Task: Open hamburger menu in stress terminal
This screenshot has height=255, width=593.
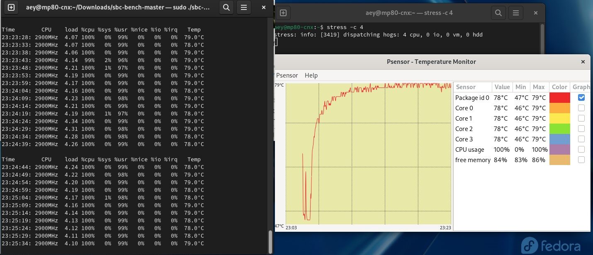Action: coord(516,13)
